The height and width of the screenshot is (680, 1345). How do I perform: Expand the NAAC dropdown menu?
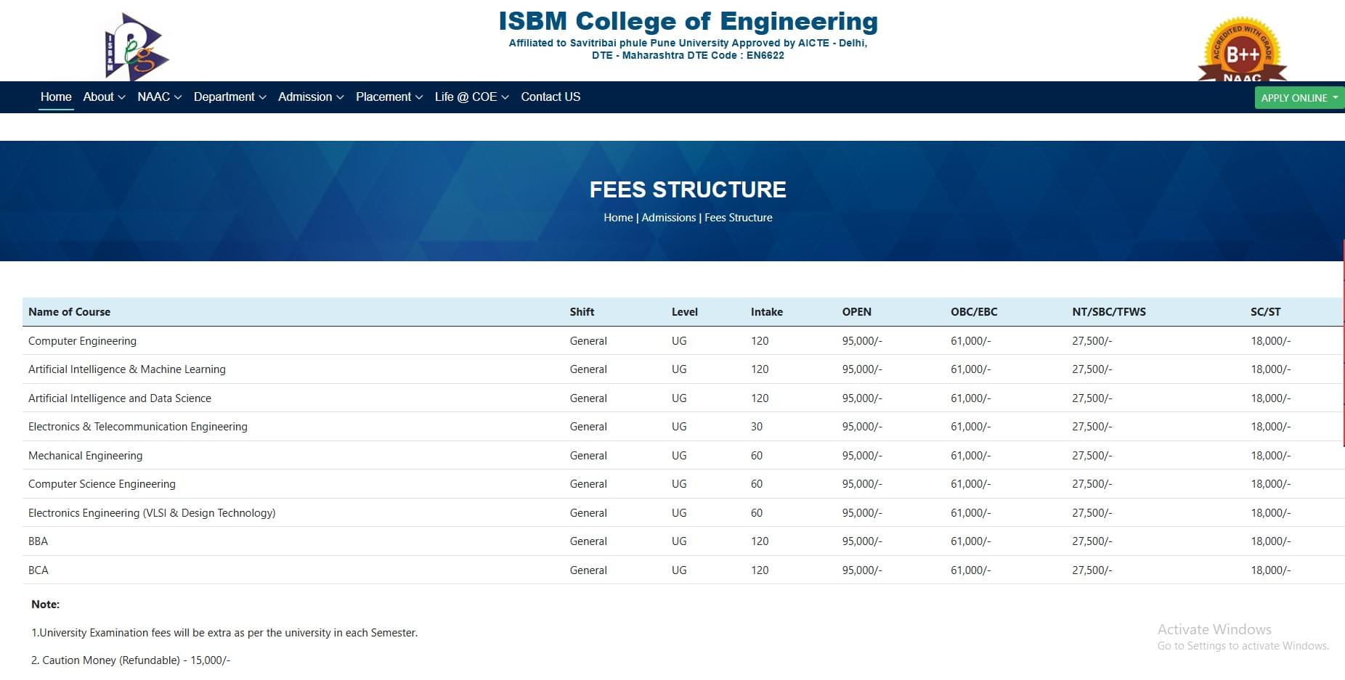159,97
